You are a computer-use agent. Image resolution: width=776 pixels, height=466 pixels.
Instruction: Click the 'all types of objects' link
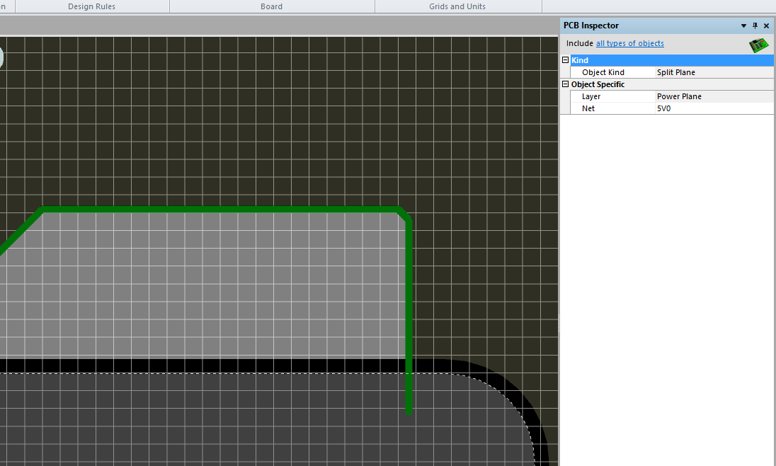629,43
